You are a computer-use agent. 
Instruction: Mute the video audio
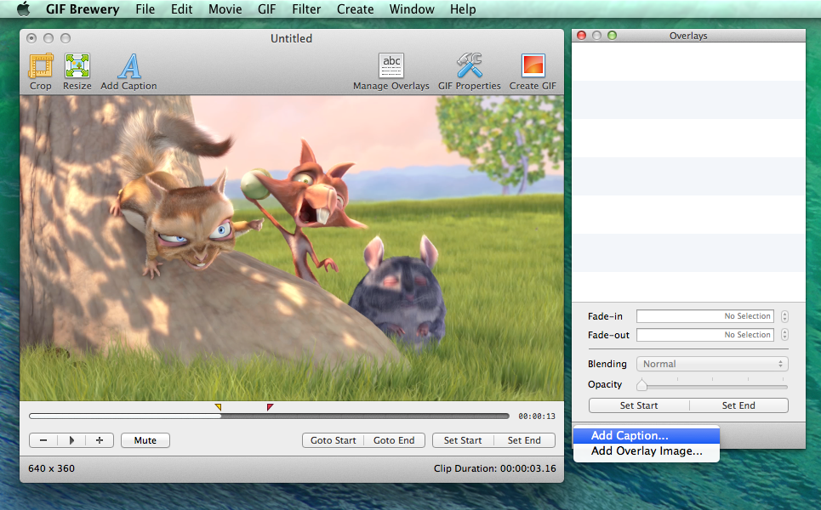click(145, 440)
